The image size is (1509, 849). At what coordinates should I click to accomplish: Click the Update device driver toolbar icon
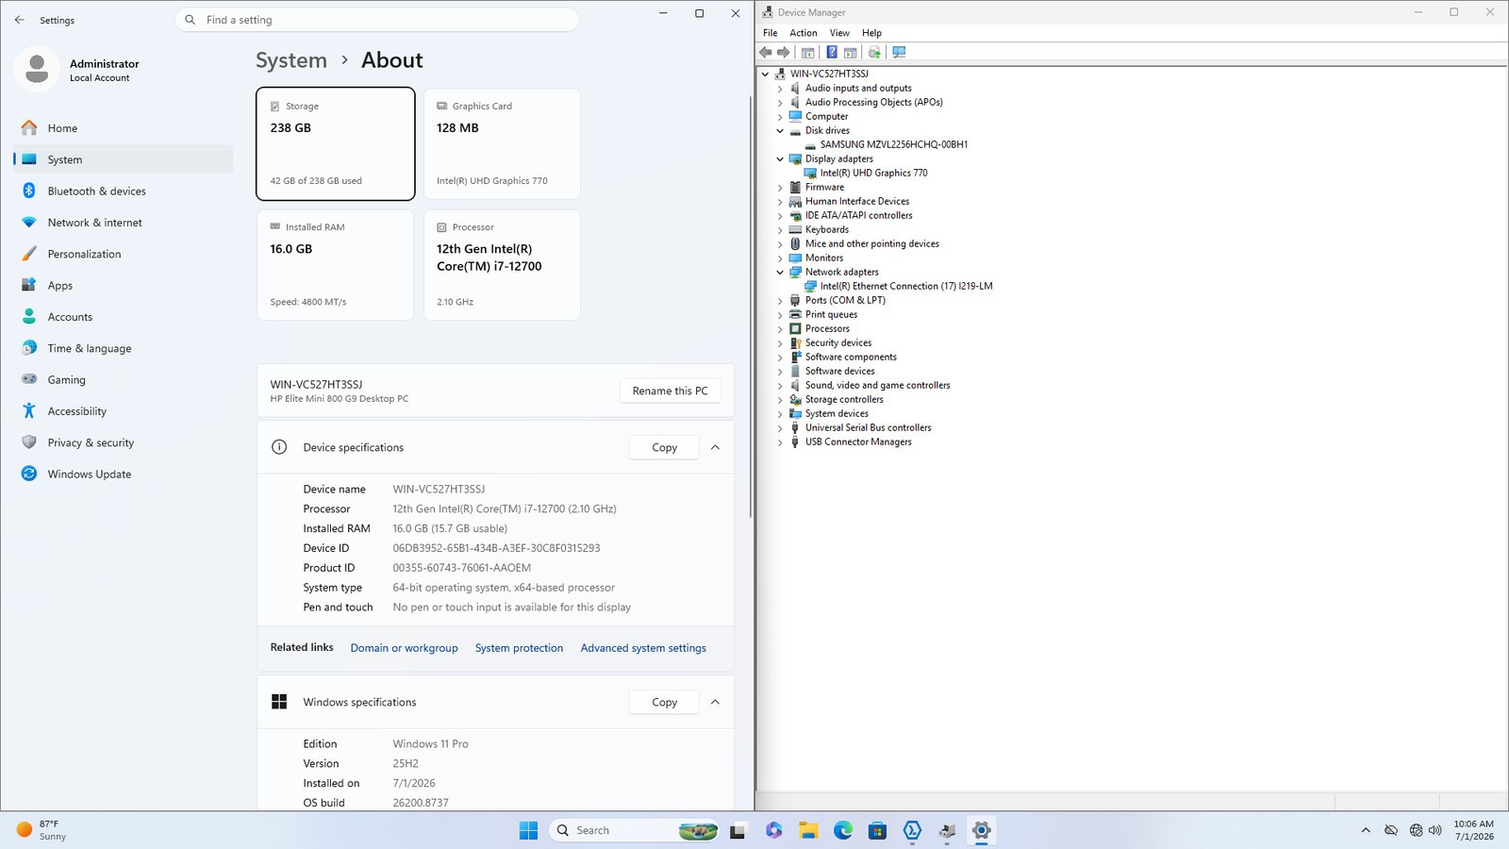pyautogui.click(x=874, y=52)
